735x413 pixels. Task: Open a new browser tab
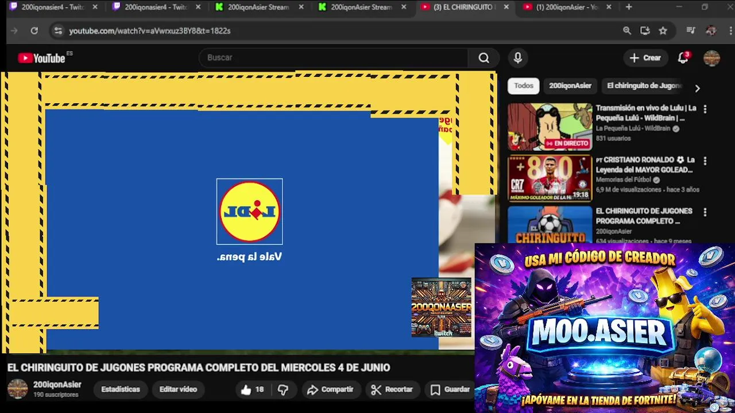[629, 7]
